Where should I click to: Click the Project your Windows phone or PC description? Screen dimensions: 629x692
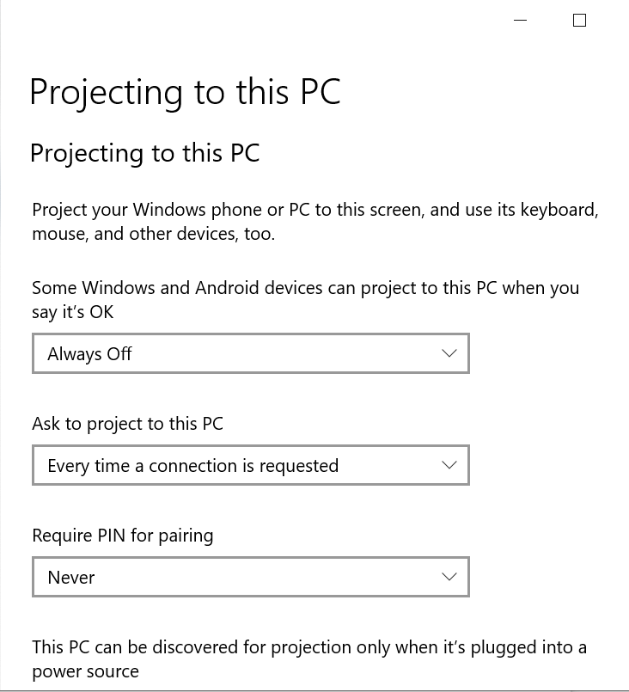(314, 222)
